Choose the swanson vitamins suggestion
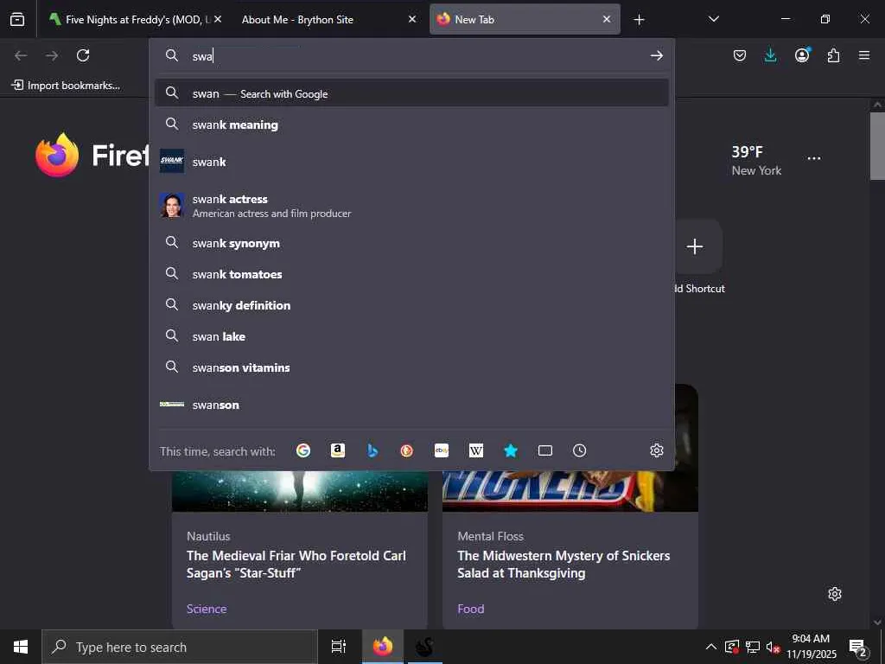The image size is (885, 664). tap(411, 367)
